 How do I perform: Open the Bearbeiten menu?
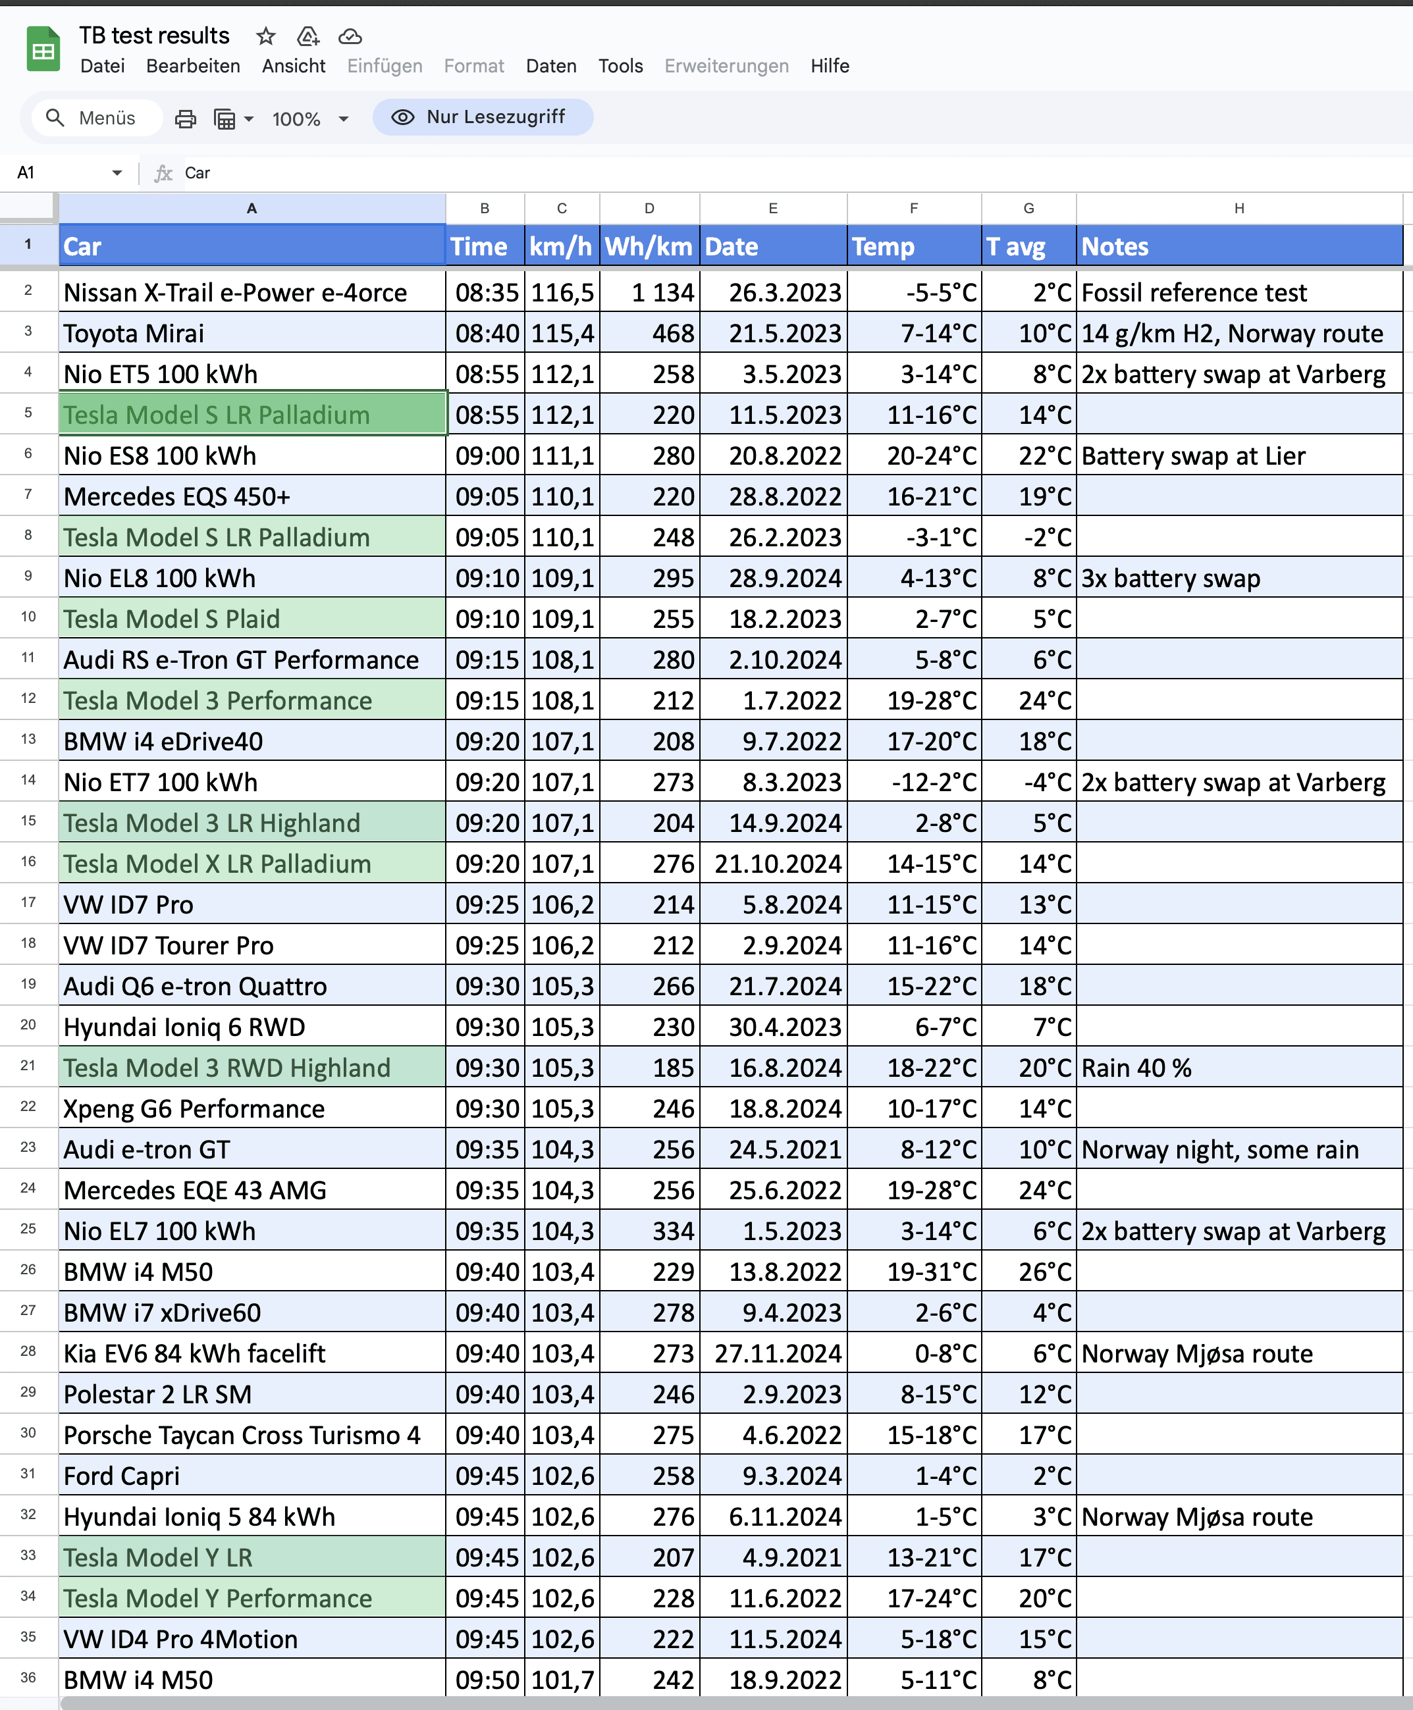pos(193,66)
